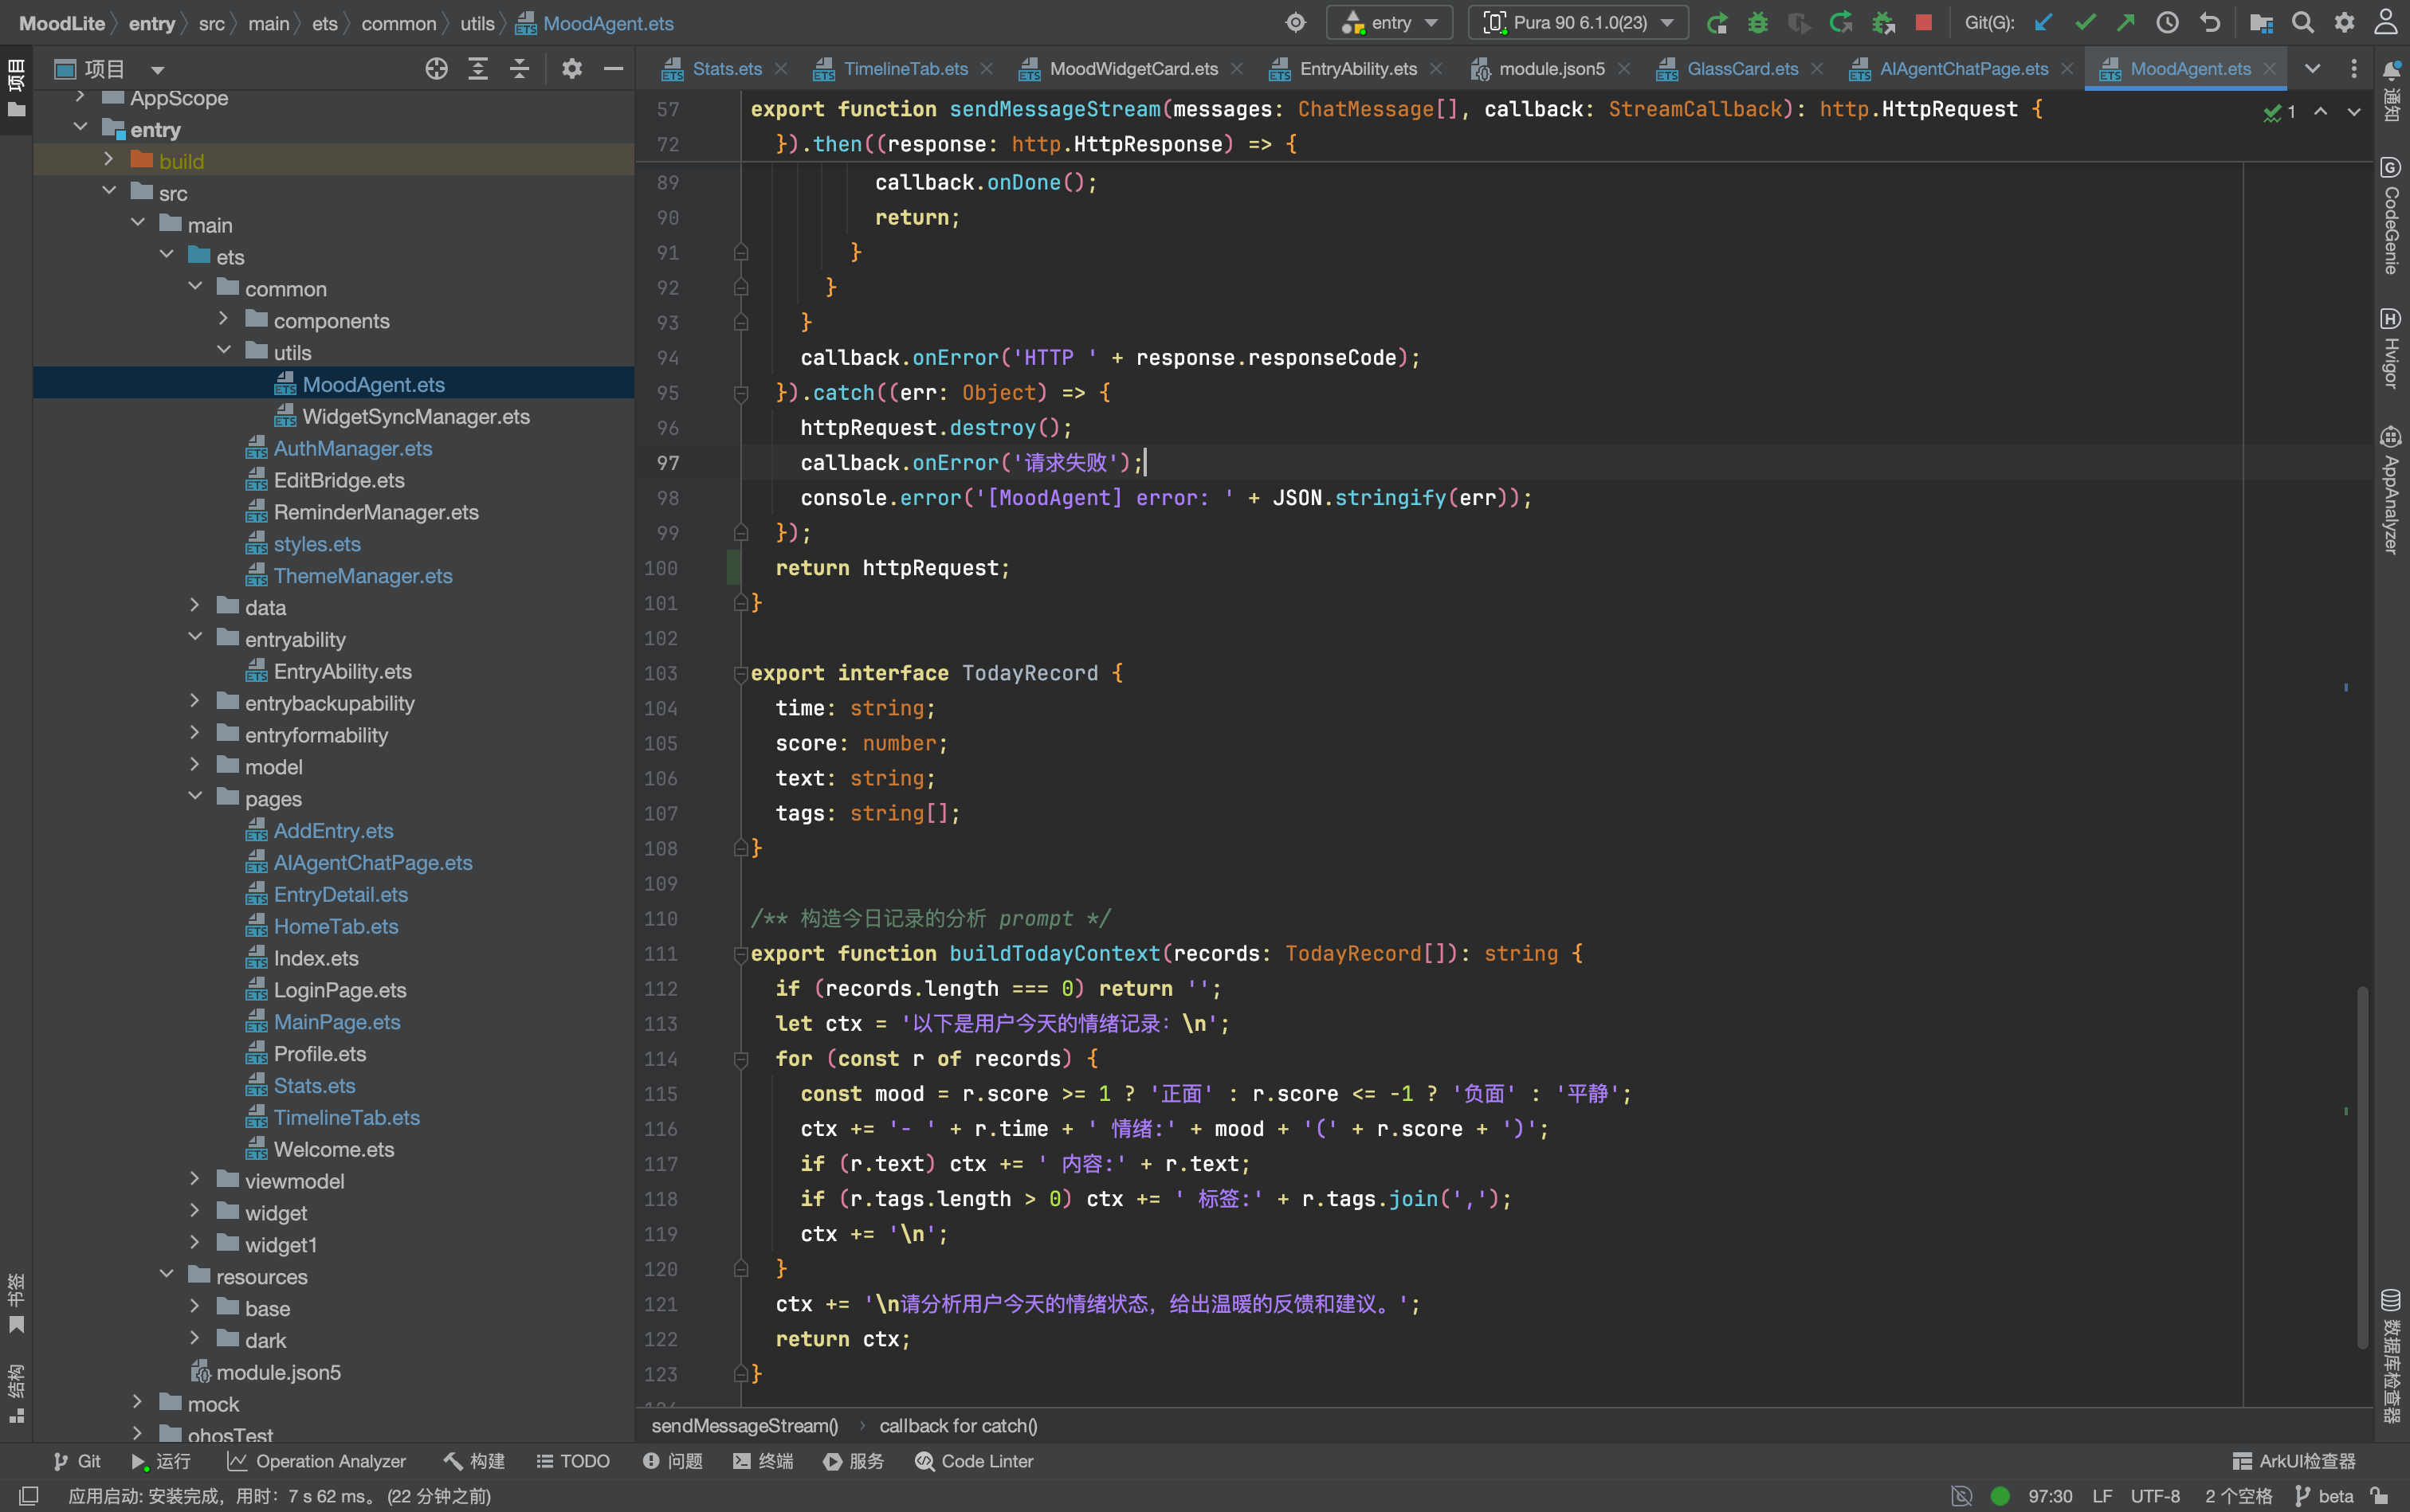Viewport: 2410px width, 1512px height.
Task: Open IDE settings gear in top toolbar
Action: point(2344,22)
